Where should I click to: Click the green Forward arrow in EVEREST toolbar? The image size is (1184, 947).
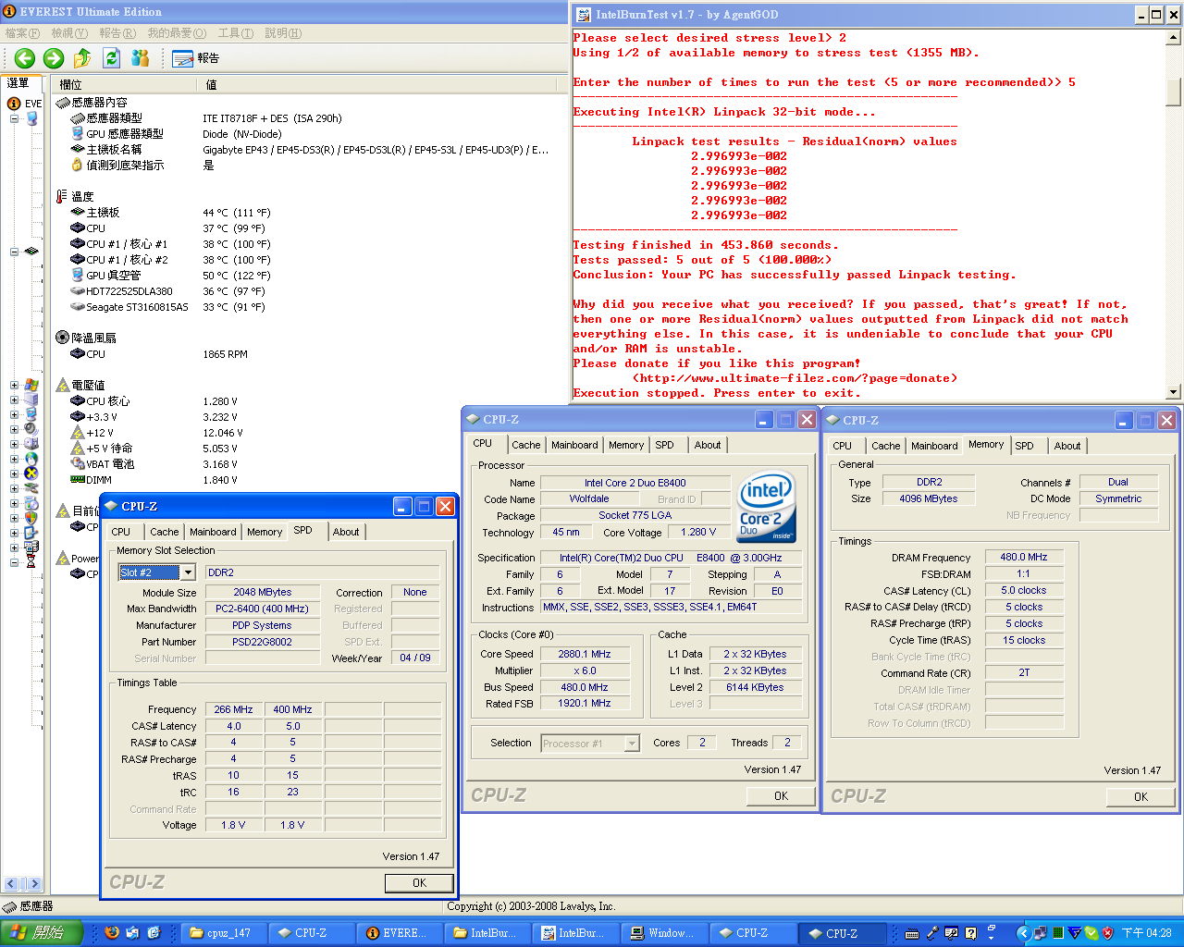coord(54,58)
